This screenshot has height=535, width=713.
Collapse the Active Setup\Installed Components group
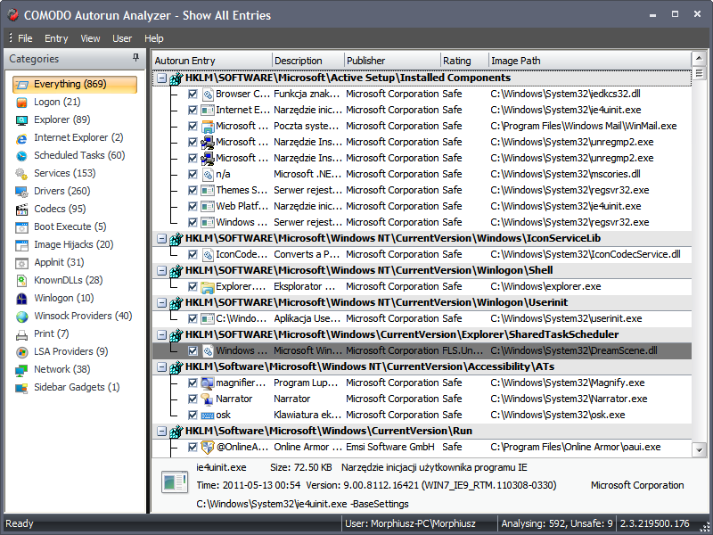(x=161, y=78)
